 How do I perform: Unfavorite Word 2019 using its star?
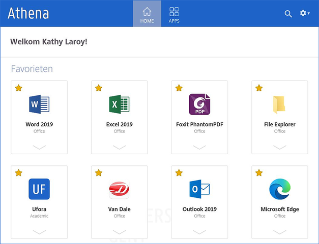coord(19,88)
